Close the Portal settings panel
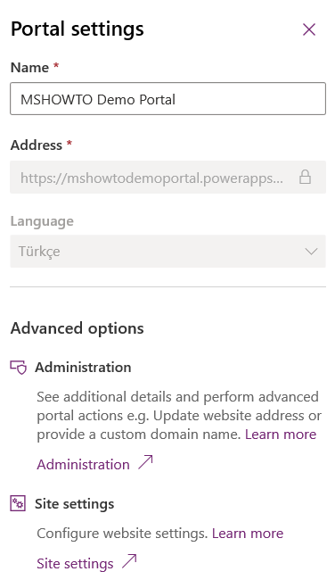The height and width of the screenshot is (588, 335). [x=309, y=29]
